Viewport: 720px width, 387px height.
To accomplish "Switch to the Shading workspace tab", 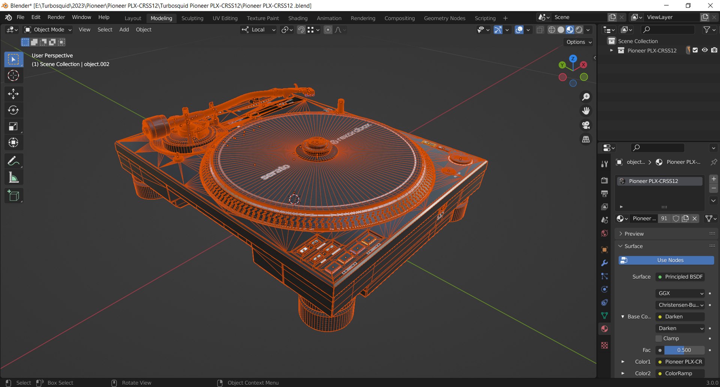I will (x=298, y=18).
